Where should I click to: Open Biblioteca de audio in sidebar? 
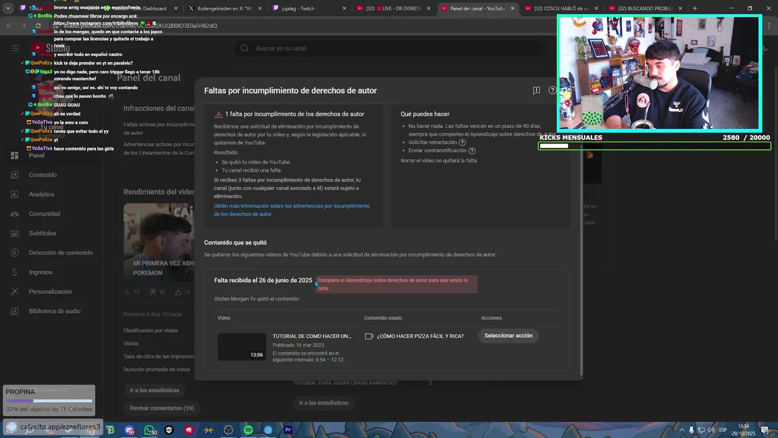tap(55, 311)
